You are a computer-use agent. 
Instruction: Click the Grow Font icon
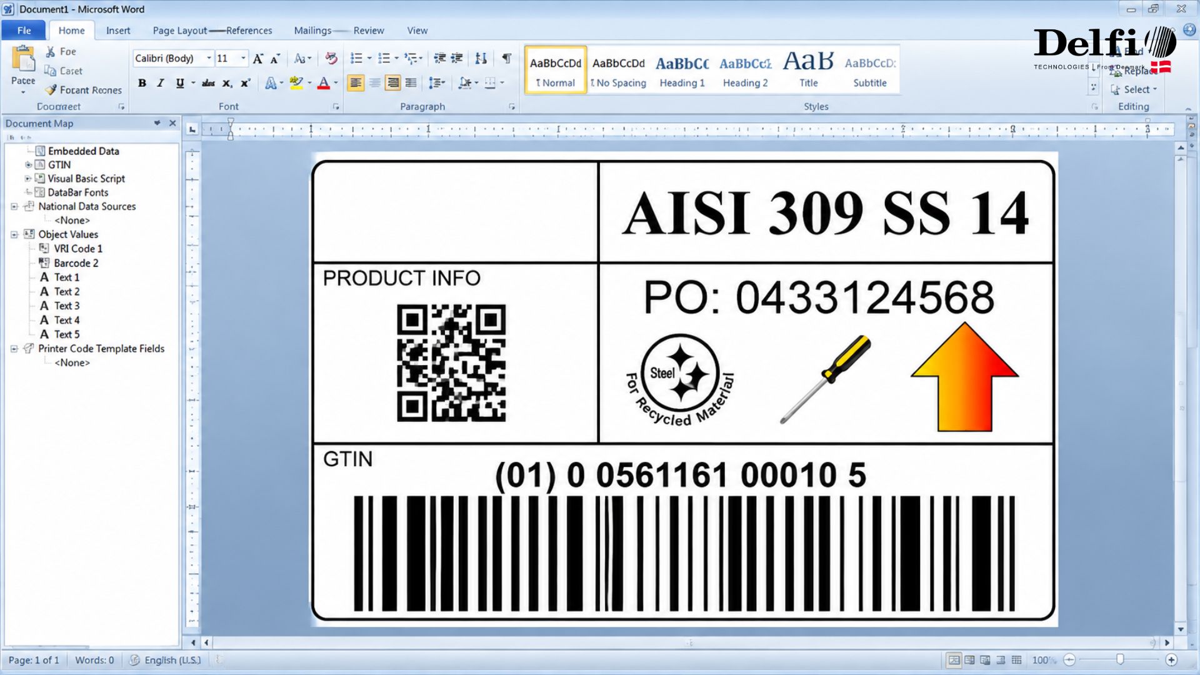point(257,59)
